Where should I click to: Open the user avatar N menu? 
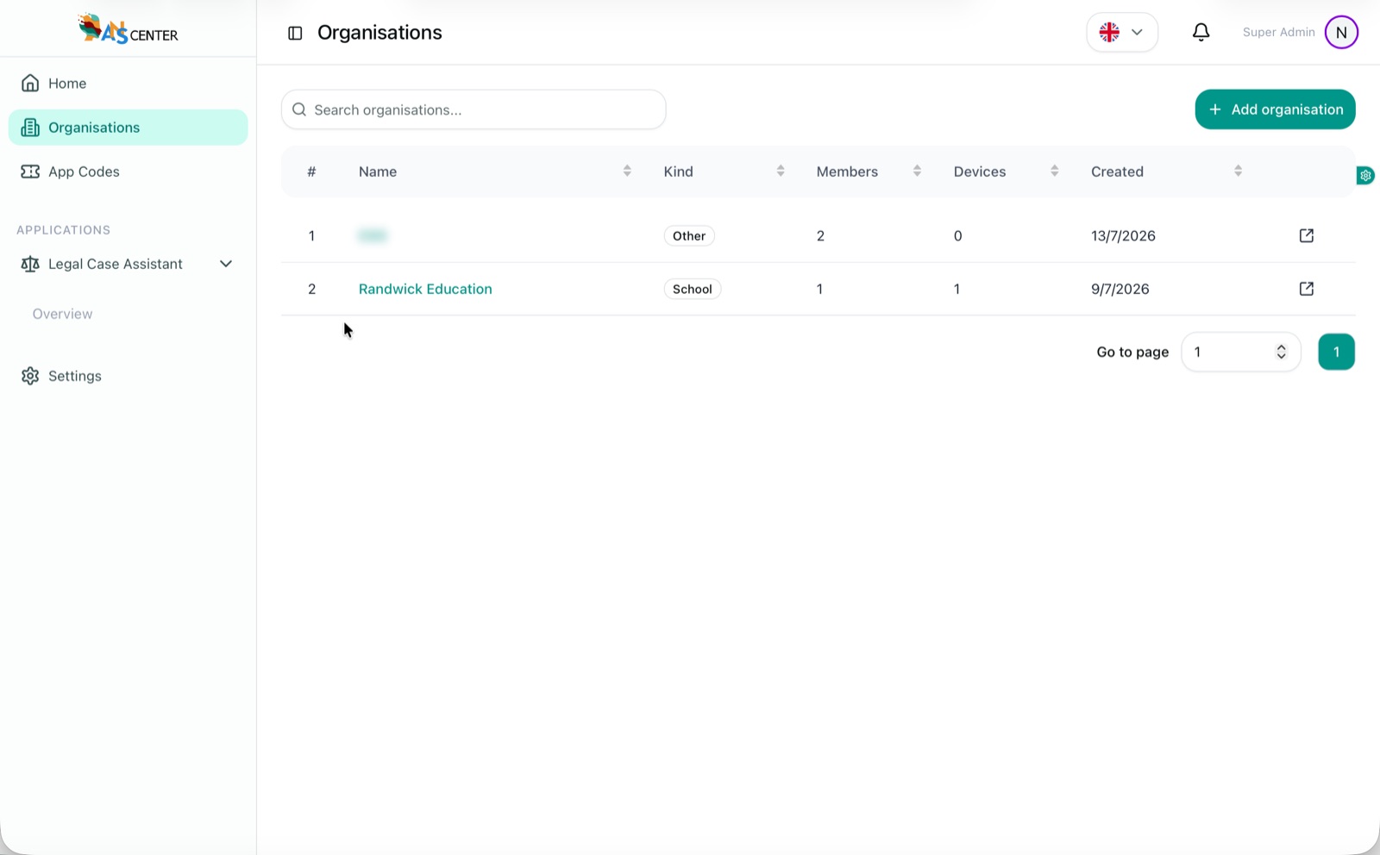[x=1341, y=32]
